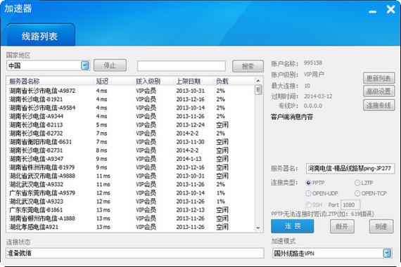401x267 pixels.
Task: Click the 连接专线 button
Action: coord(378,105)
